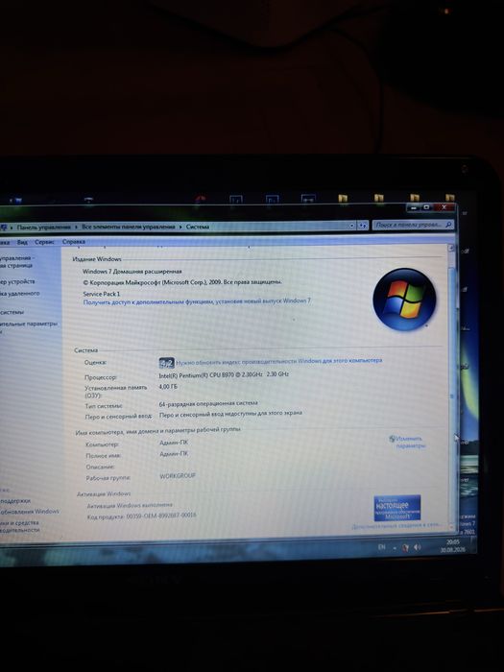Open Дополнительные сведения в сети link
Image resolution: width=504 pixels, height=672 pixels.
click(x=396, y=525)
